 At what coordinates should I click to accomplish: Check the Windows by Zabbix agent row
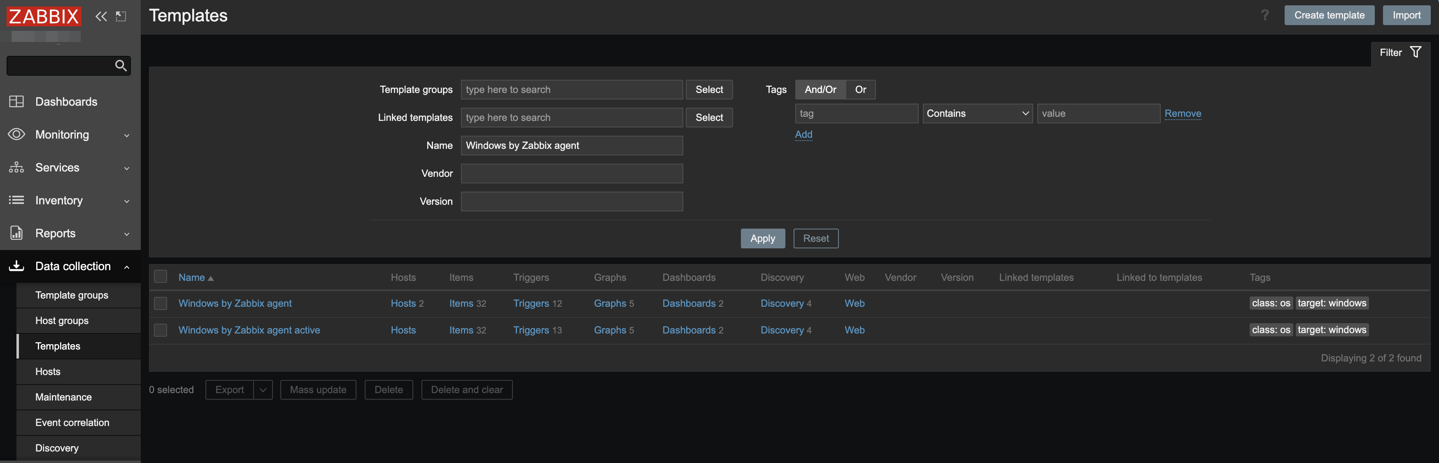point(161,303)
